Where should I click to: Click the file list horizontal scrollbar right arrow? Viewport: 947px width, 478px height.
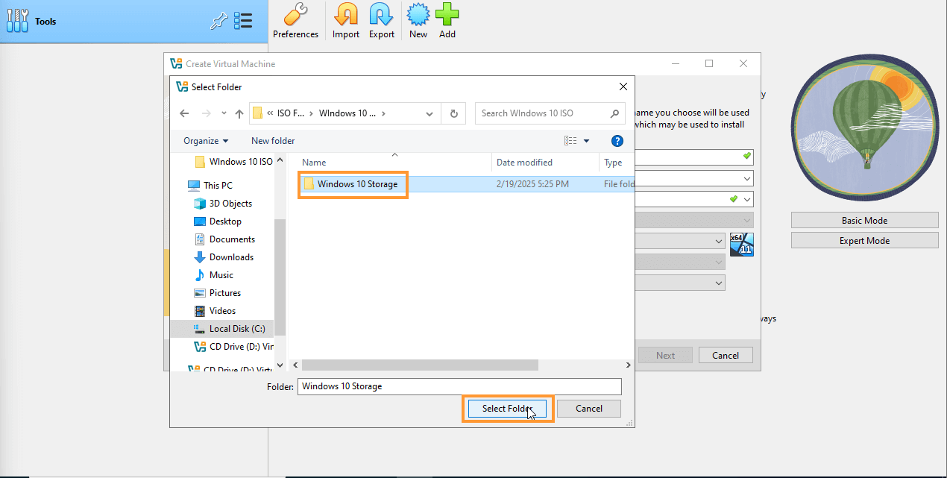(x=629, y=365)
